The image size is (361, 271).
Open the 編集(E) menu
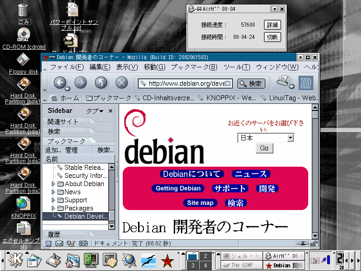click(100, 67)
